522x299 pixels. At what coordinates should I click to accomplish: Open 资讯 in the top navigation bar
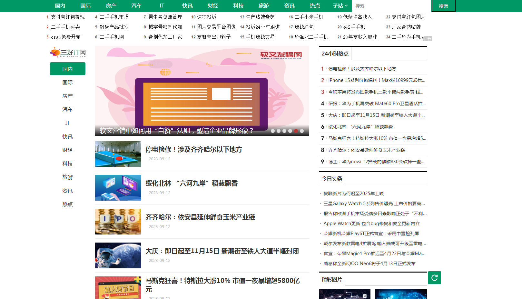pos(289,6)
